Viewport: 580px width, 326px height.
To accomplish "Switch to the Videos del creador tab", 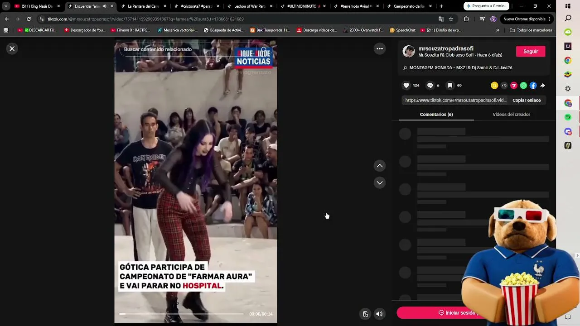I will point(511,114).
